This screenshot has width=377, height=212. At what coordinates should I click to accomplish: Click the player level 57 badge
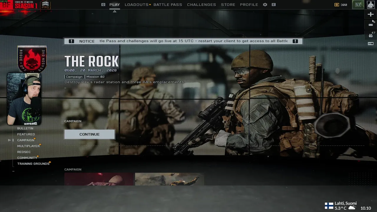point(358,5)
